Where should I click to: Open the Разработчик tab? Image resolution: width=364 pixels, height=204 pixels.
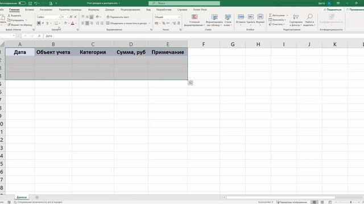tap(164, 10)
